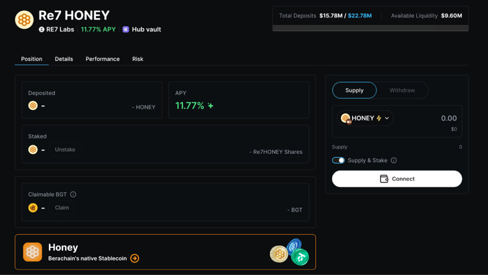Image resolution: width=488 pixels, height=275 pixels.
Task: Click the RE7 Labs curator icon
Action: [x=41, y=29]
